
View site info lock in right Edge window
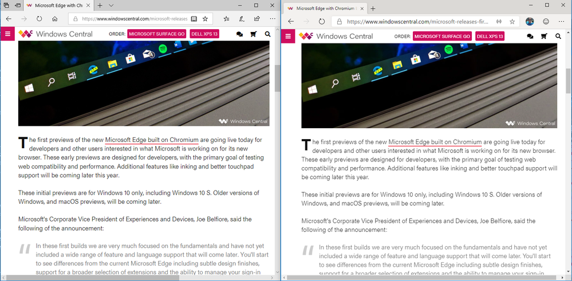340,22
